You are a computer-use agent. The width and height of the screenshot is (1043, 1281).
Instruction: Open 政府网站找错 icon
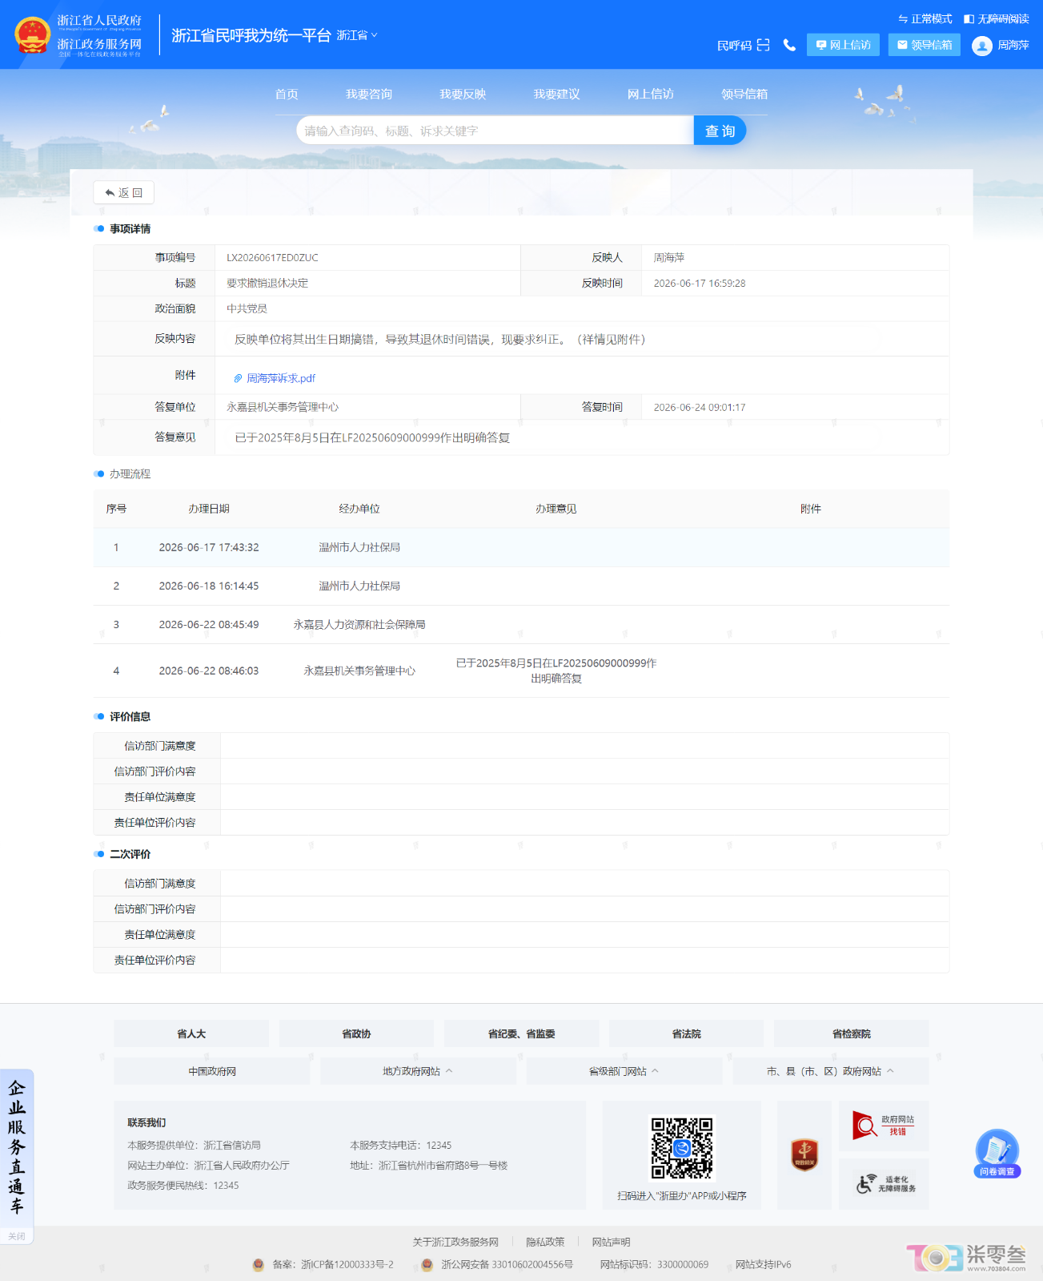pos(884,1126)
